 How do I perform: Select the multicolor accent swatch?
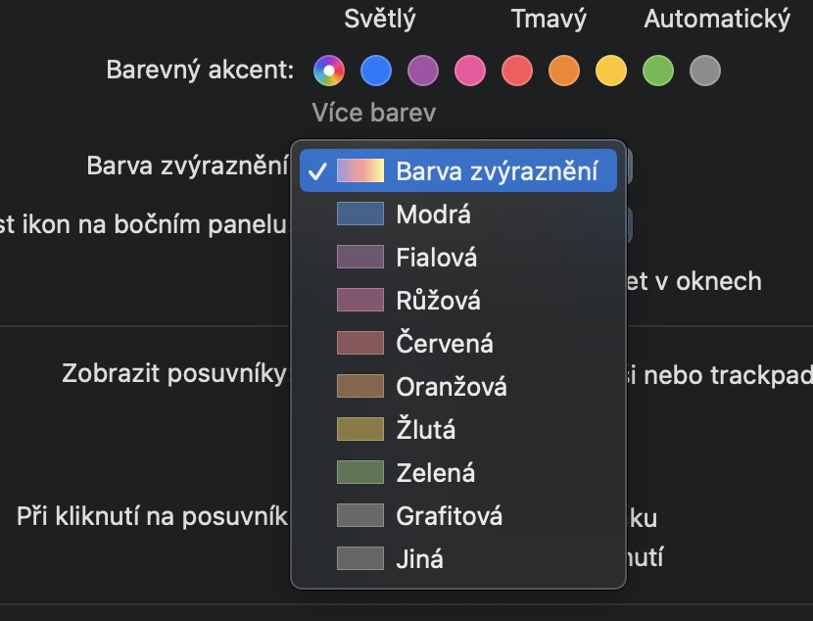point(329,71)
